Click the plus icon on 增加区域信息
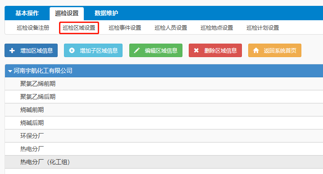323x174 pixels. click(12, 50)
